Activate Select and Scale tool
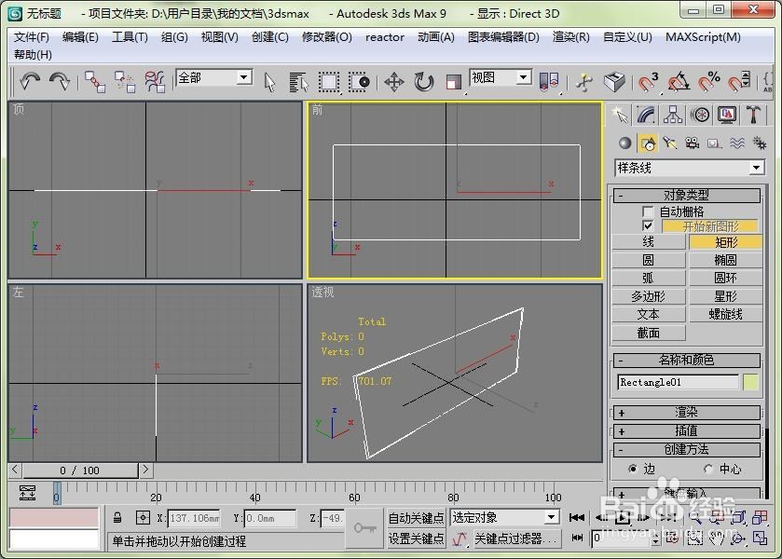 tap(453, 82)
